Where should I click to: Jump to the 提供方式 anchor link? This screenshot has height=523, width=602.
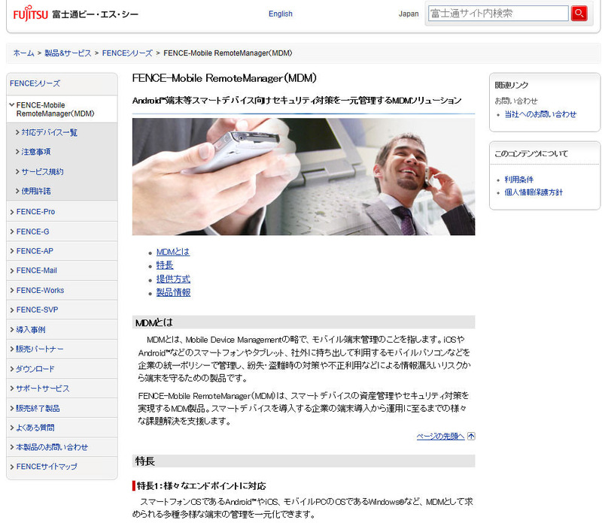172,279
